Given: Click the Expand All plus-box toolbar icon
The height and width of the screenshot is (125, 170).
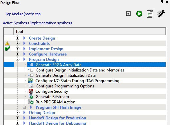Looking at the screenshot, I should point(128,14).
